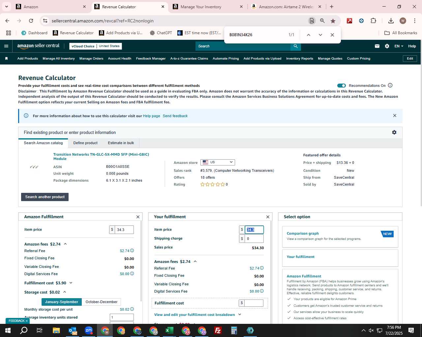The height and width of the screenshot is (337, 422).
Task: Go to next find result
Action: (320, 35)
